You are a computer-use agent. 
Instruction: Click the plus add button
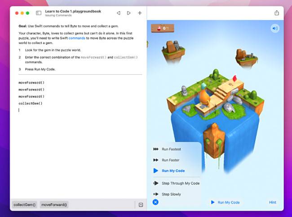[140, 13]
